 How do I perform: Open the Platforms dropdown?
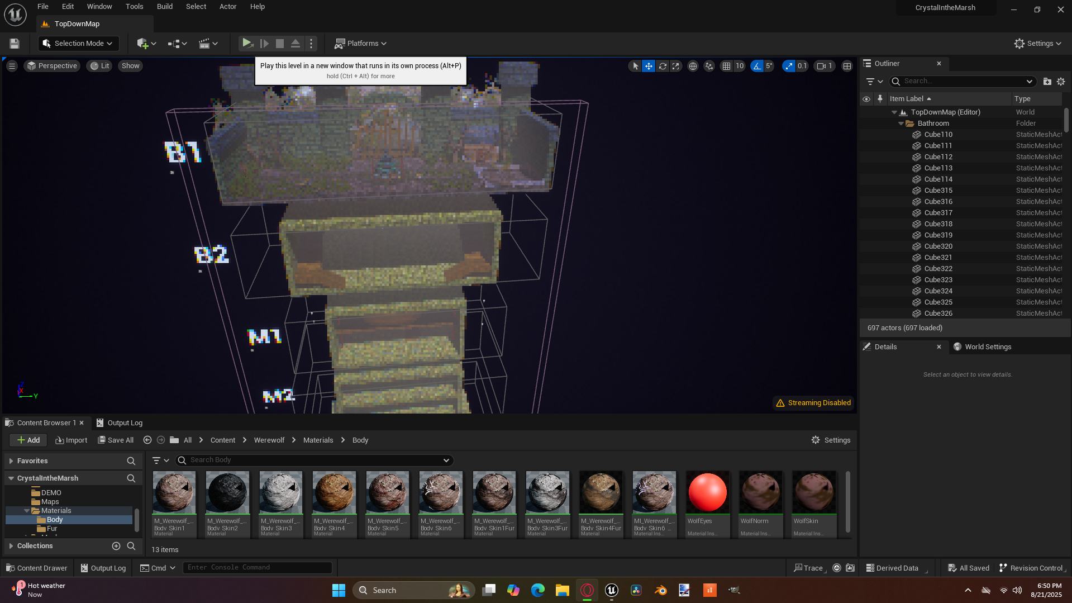(x=360, y=44)
